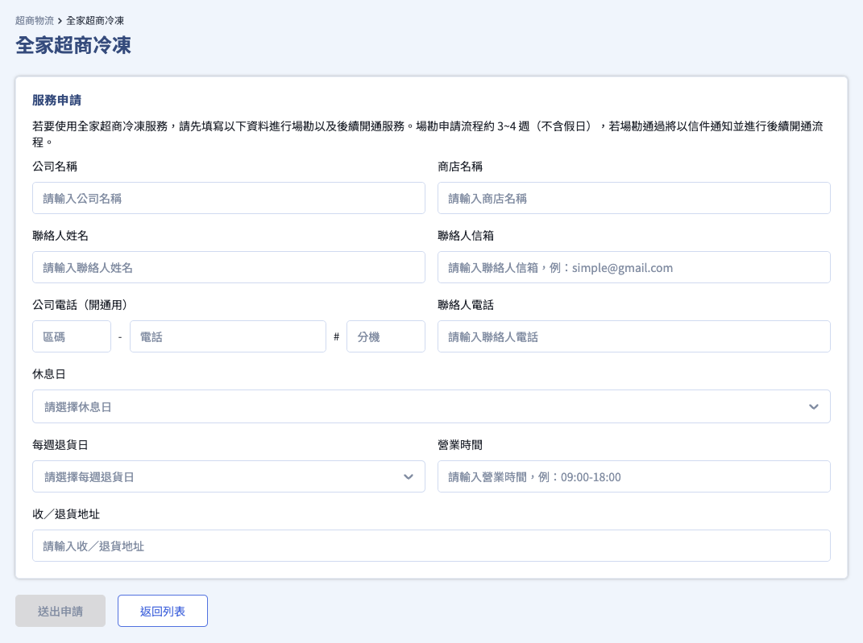Click the 聯絡人姓名 label
The image size is (863, 643).
(x=60, y=236)
